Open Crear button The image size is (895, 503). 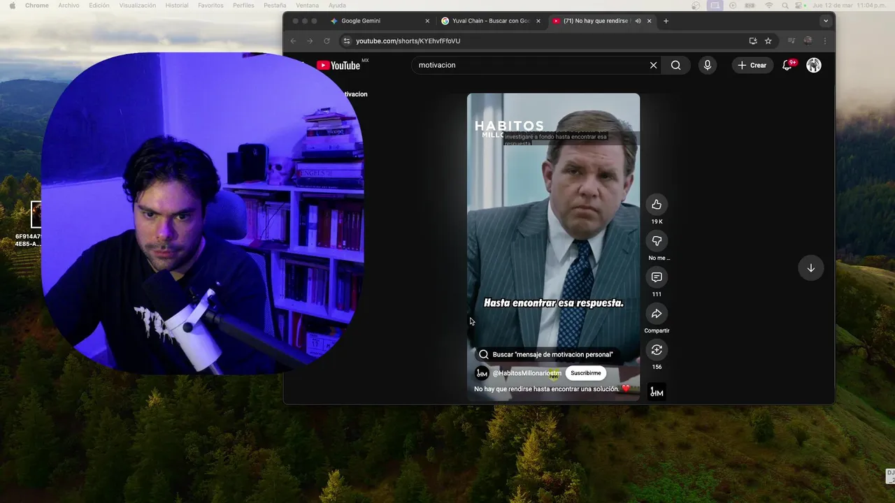(752, 65)
